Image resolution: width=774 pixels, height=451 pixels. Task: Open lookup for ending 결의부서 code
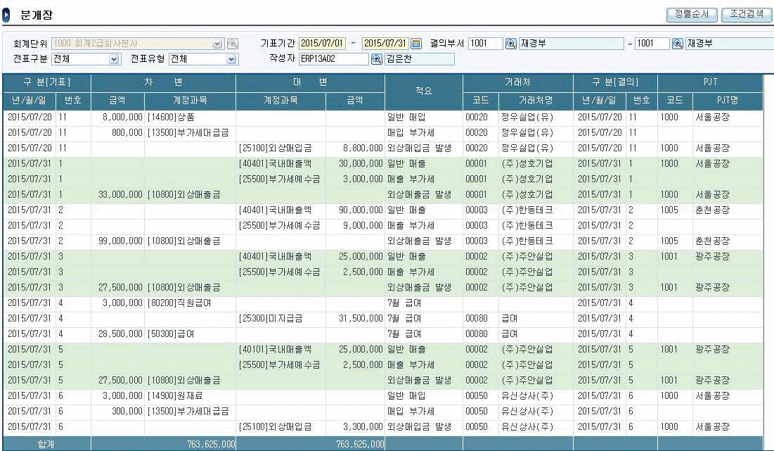click(x=678, y=44)
